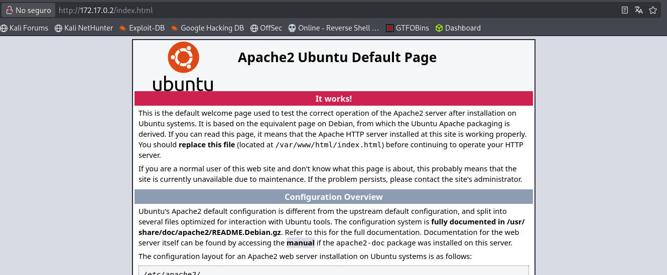Click the URL address field
667x275 pixels.
tap(301, 10)
